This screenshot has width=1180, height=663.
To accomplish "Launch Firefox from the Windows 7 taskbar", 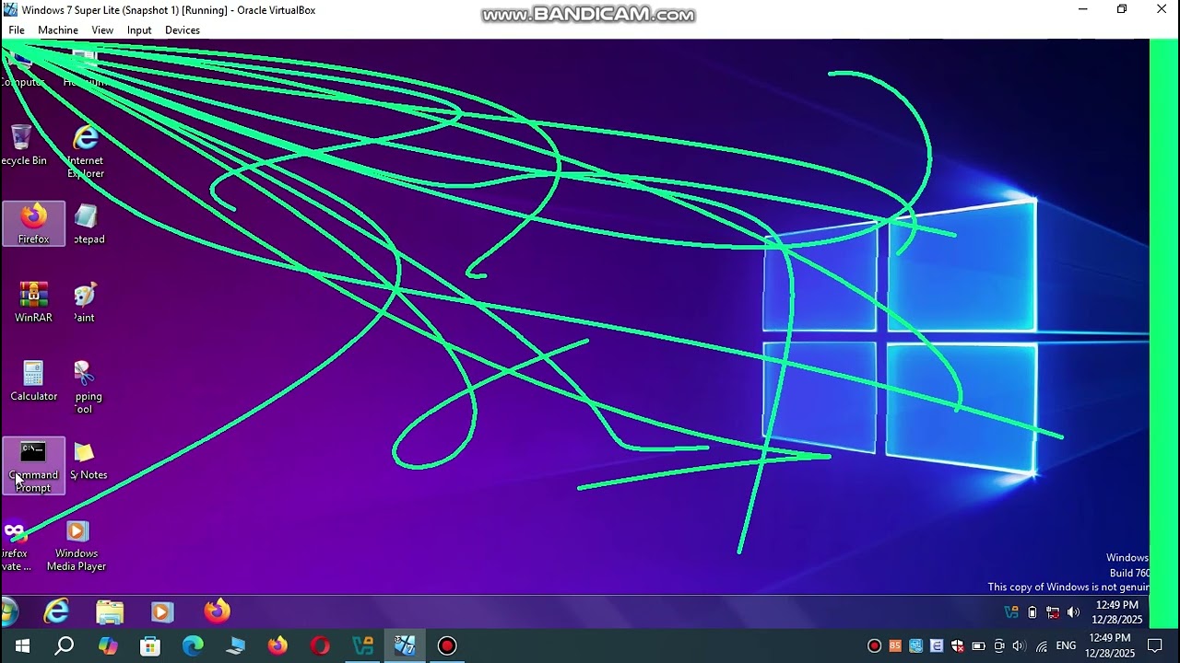I will click(217, 611).
